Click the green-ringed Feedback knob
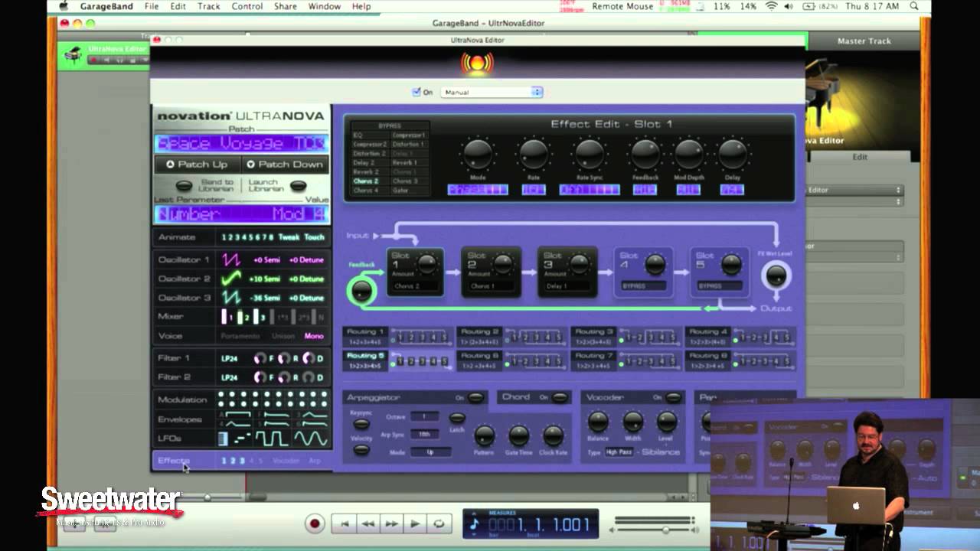The height and width of the screenshot is (551, 980). click(x=361, y=290)
